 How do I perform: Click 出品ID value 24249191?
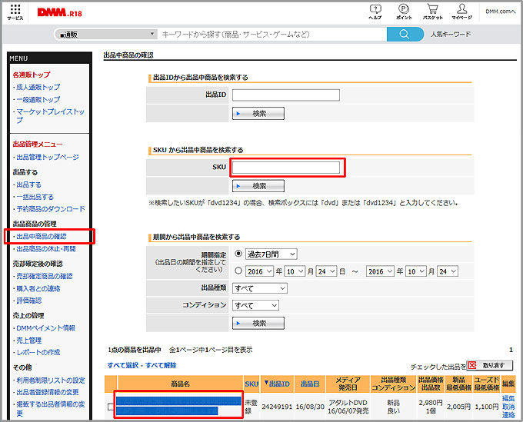click(x=277, y=407)
